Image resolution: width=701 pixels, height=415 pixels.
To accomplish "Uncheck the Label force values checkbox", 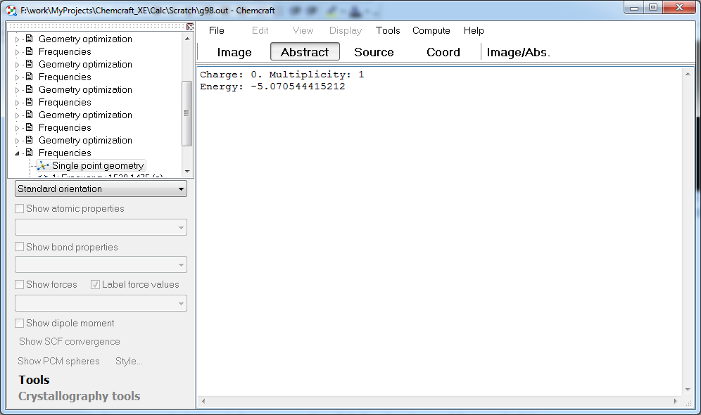I will 96,285.
